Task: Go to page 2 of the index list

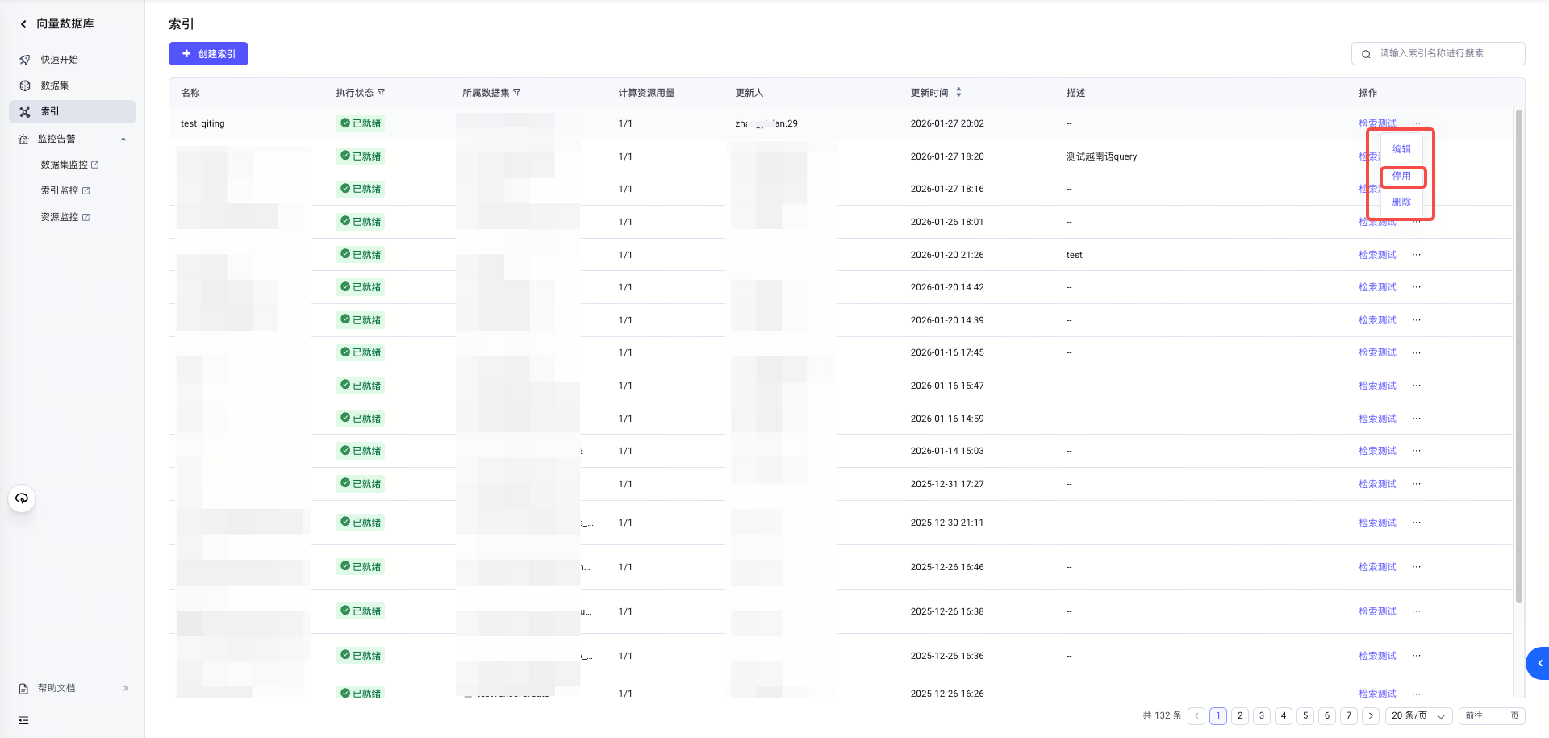Action: (x=1240, y=715)
